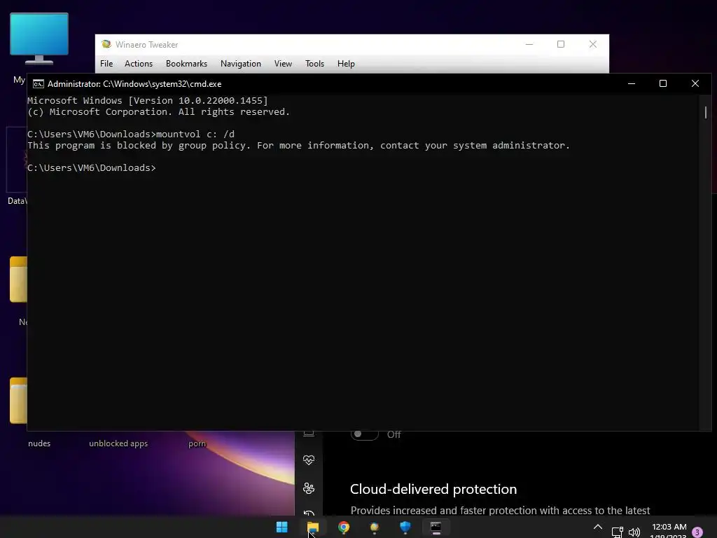Image resolution: width=717 pixels, height=538 pixels.
Task: Click the command prompt vertical scrollbar thumb
Action: tap(706, 112)
